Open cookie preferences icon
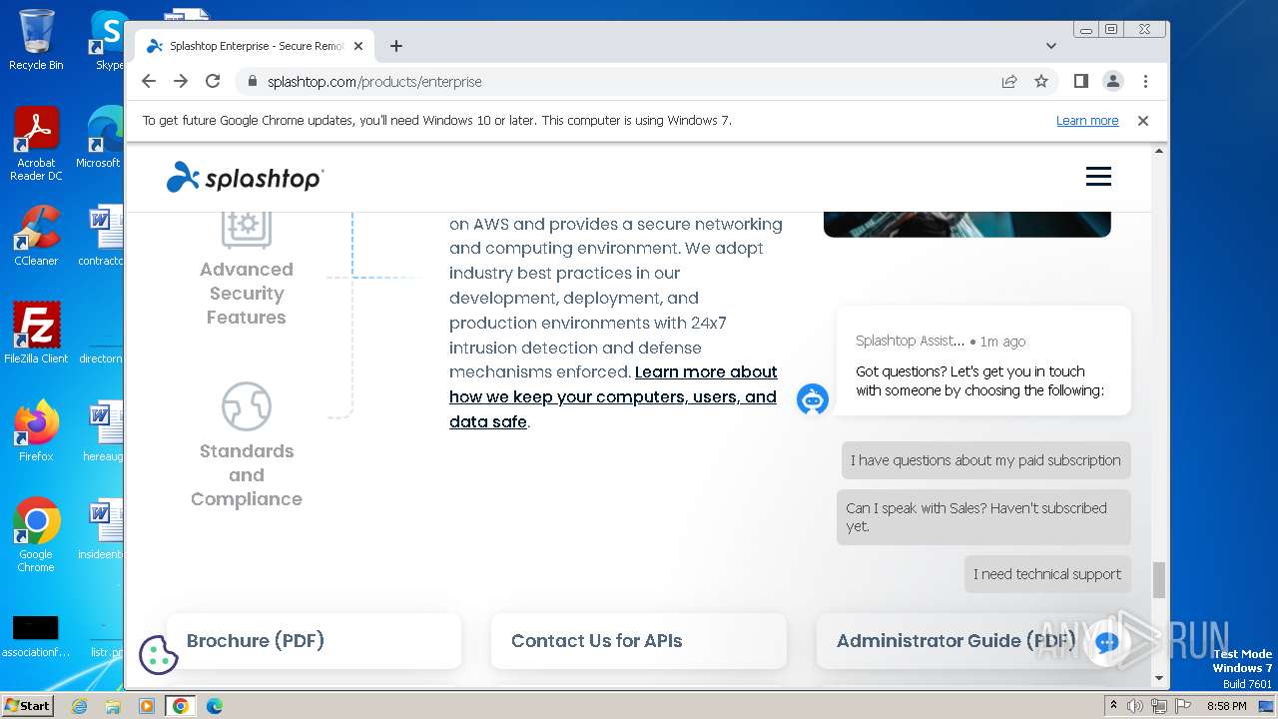The image size is (1278, 719). point(158,655)
